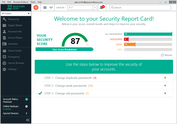
Task: Collapse the sidebar with double chevron
Action: [x=27, y=120]
